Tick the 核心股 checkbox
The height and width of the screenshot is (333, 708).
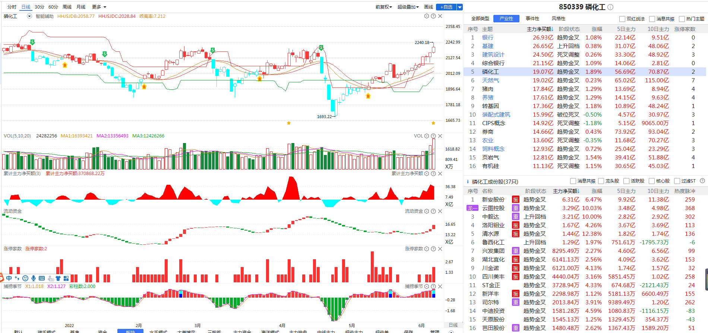pos(652,181)
